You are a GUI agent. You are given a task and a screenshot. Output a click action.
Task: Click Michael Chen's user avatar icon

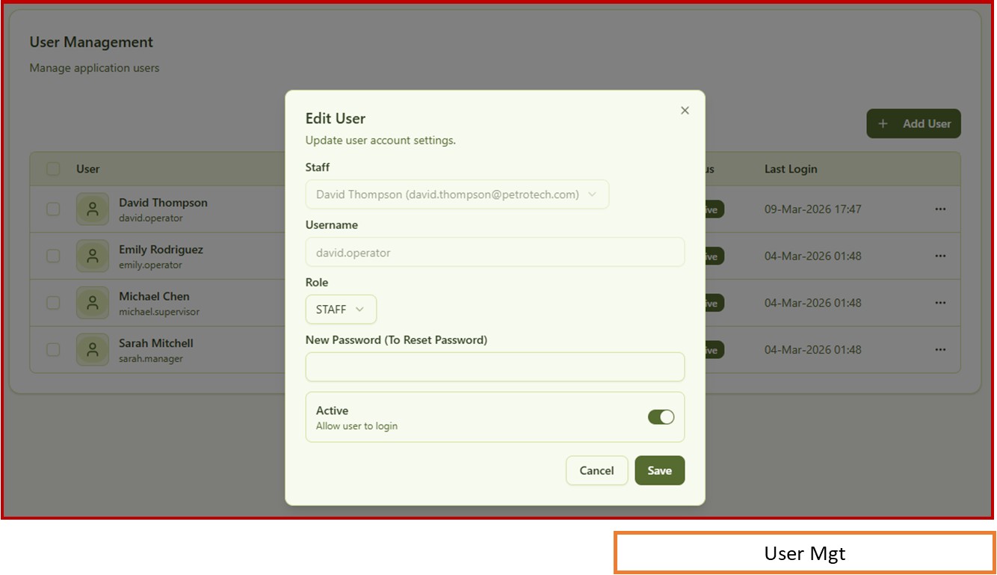point(93,303)
